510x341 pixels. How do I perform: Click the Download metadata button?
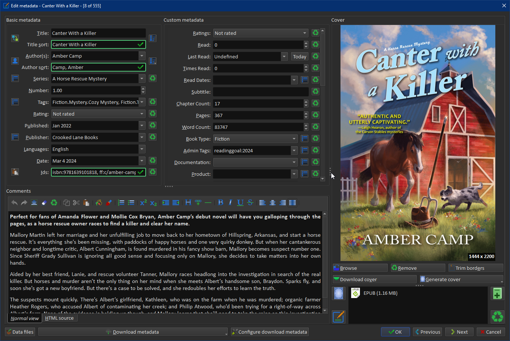132,332
